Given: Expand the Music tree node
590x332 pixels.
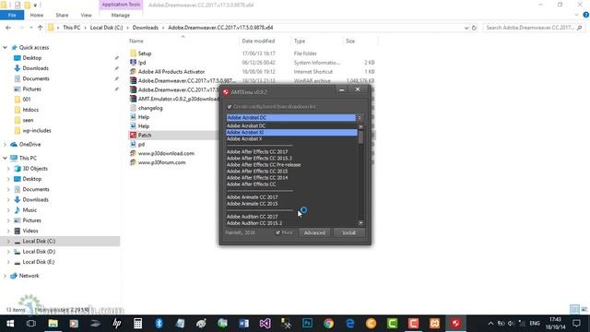Looking at the screenshot, I should tap(8, 210).
